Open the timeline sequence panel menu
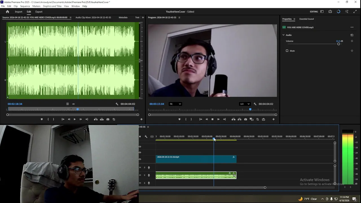 [148, 127]
